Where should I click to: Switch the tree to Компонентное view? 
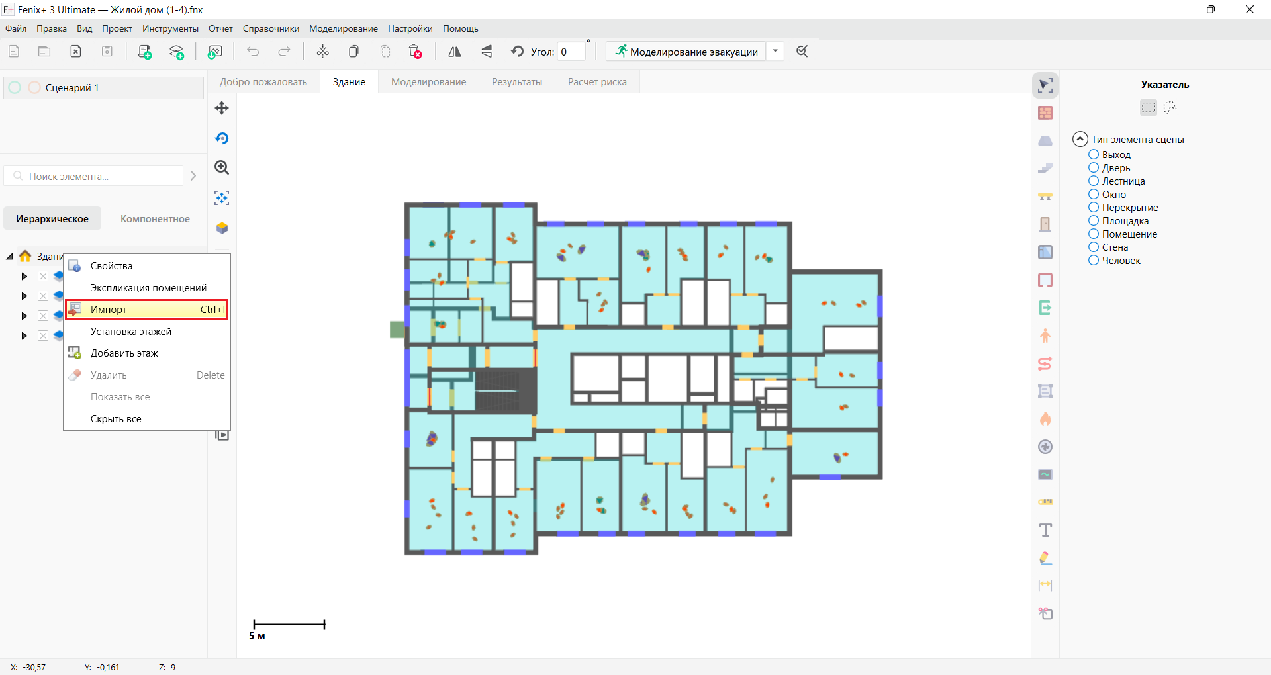155,218
